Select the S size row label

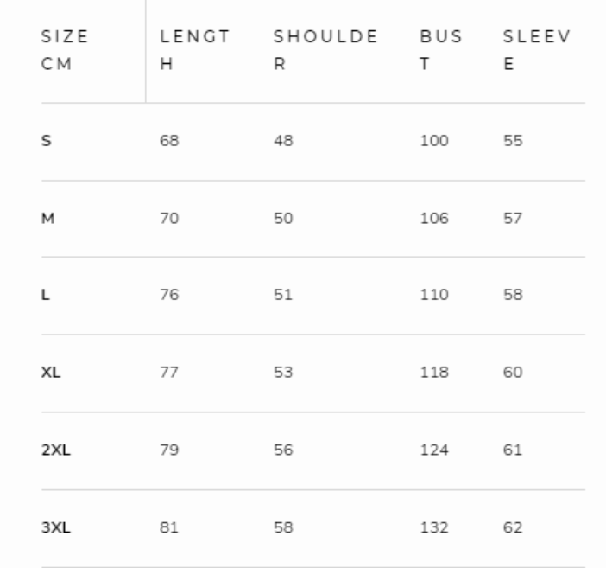pos(46,142)
